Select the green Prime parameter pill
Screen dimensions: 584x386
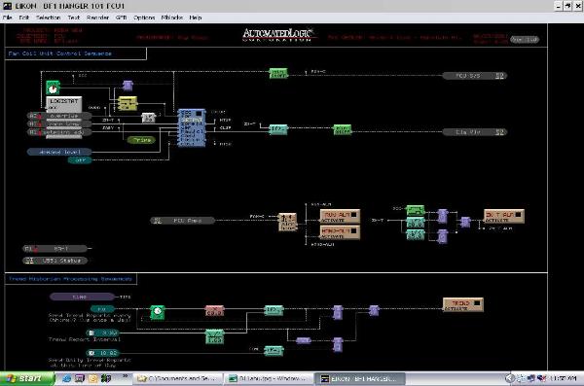(x=141, y=140)
